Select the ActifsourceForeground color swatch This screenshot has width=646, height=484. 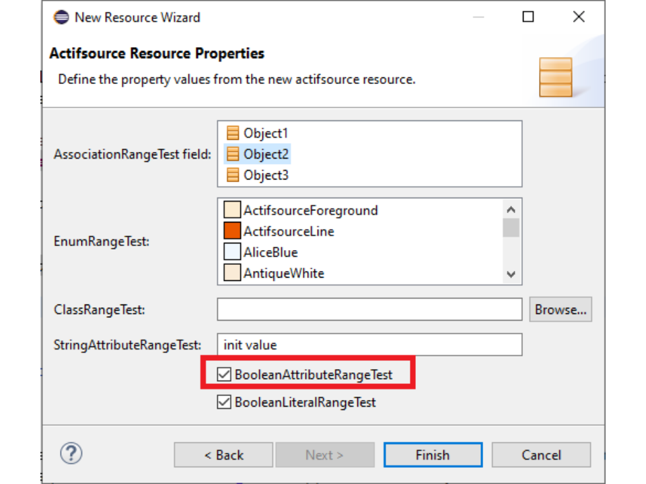click(x=232, y=210)
